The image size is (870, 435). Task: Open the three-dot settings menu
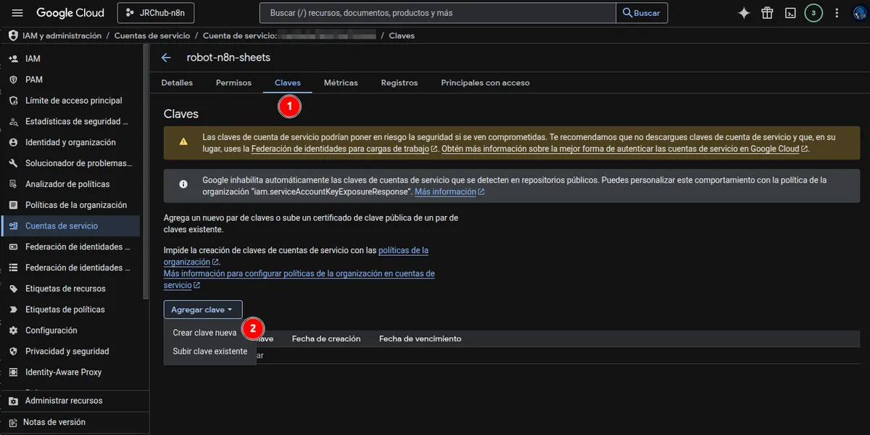837,13
